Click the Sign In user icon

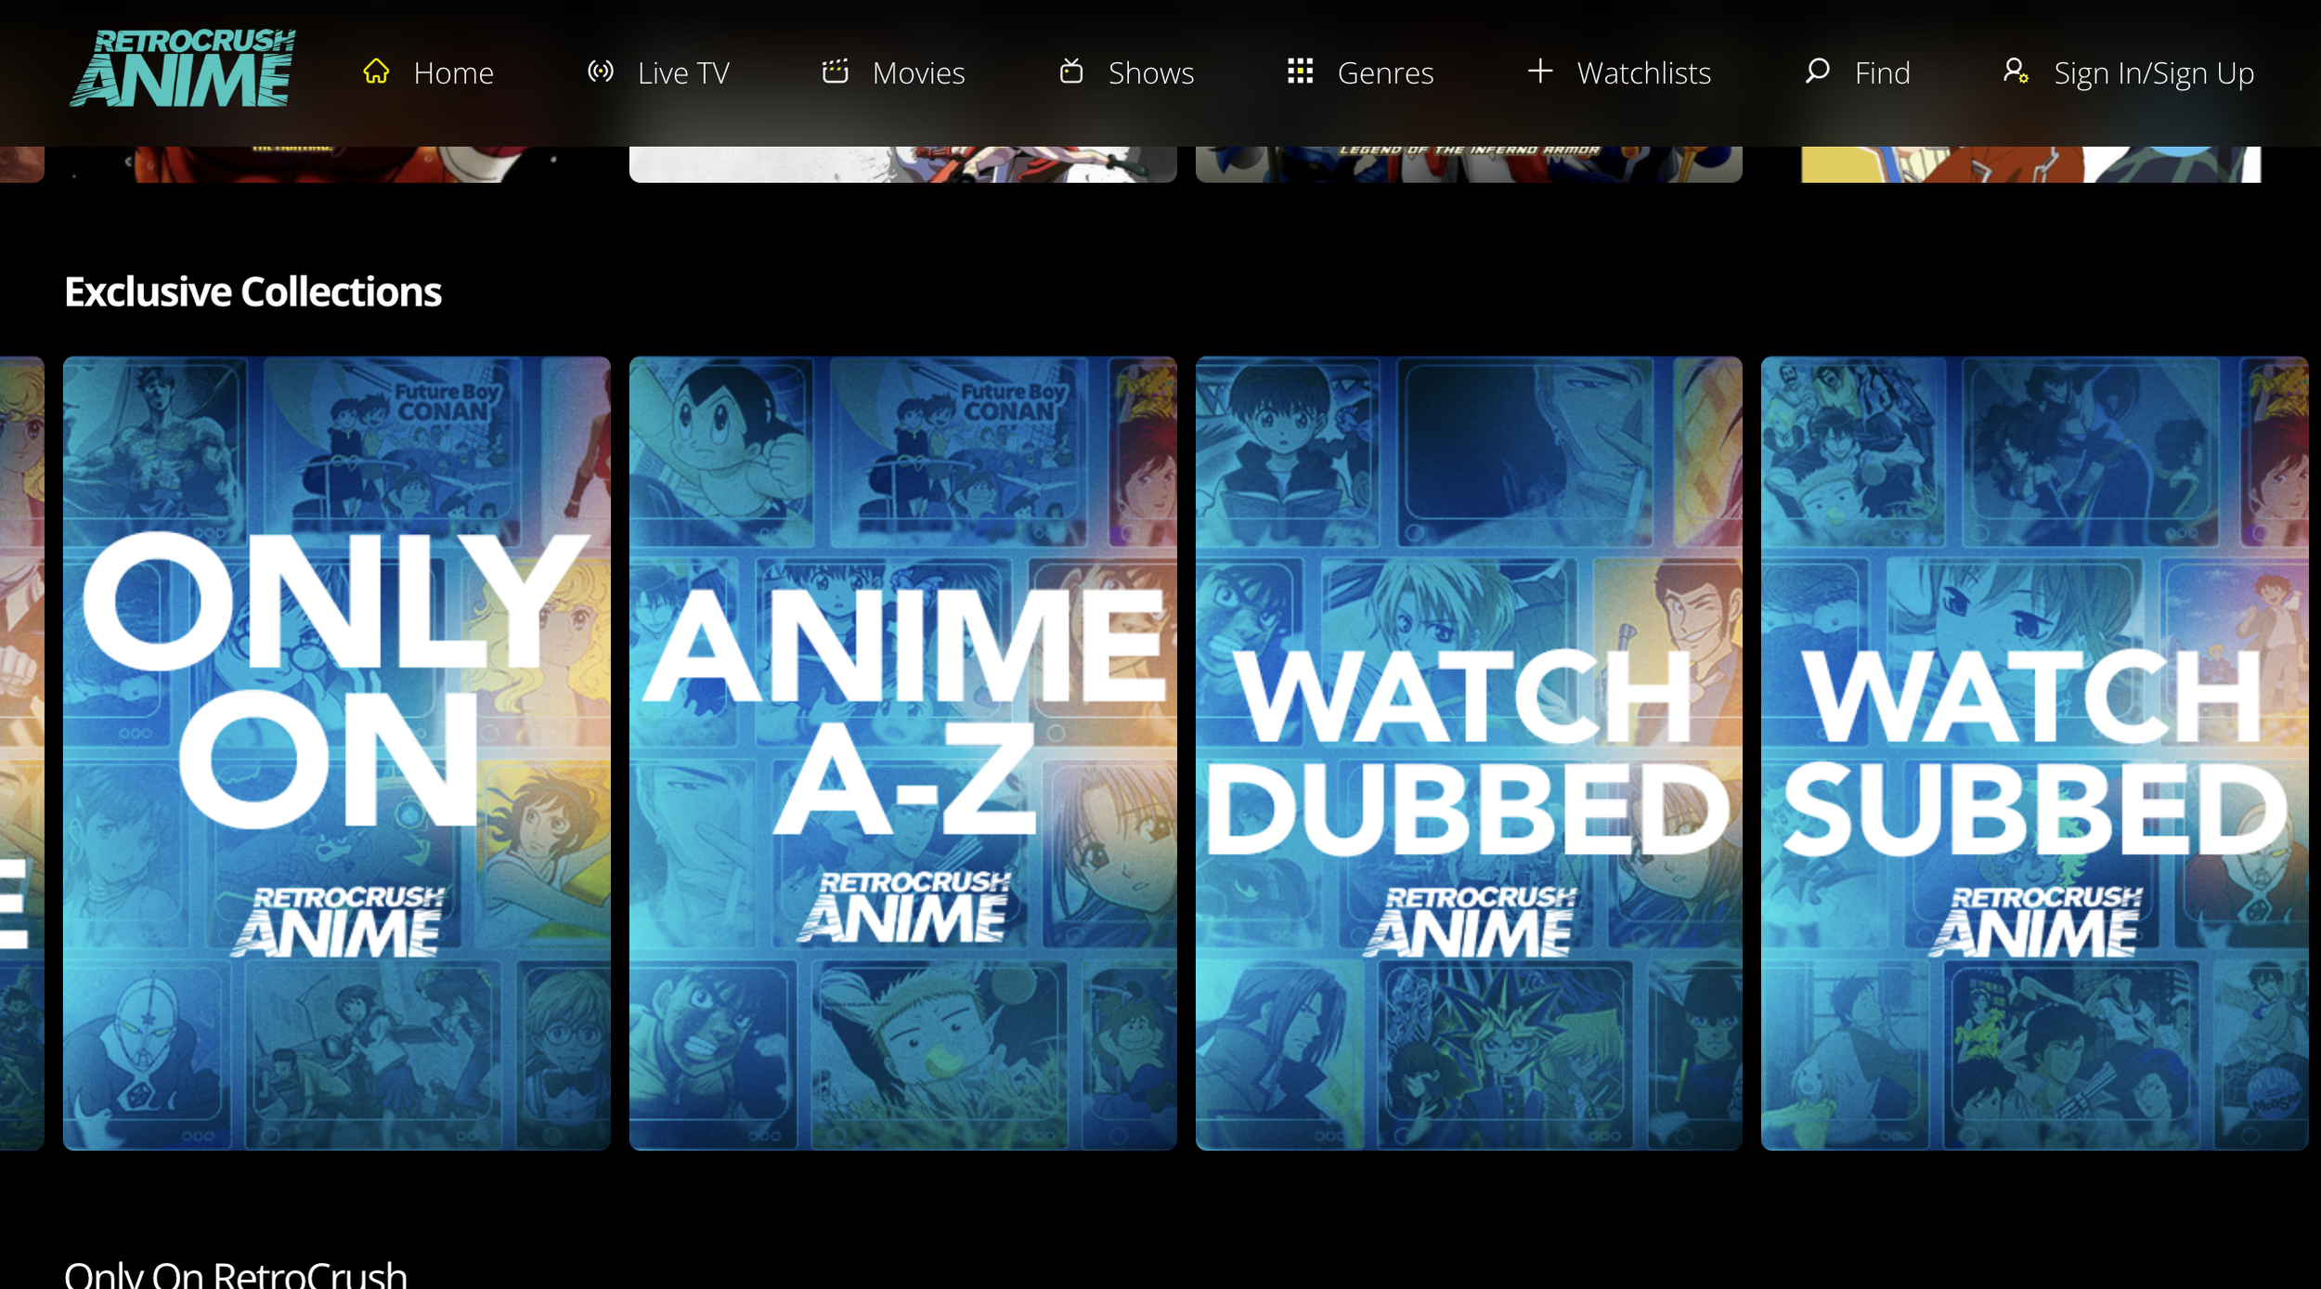[x=2015, y=70]
